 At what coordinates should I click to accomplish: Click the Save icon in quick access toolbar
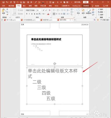[x=3, y=2]
